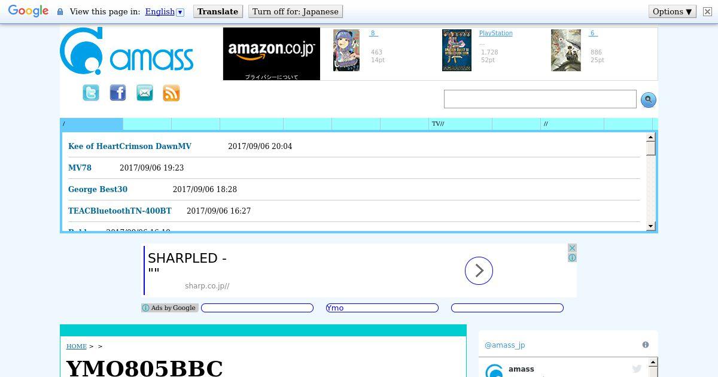
Task: Open the sharp.co.jp// ad URL
Action: 207,286
